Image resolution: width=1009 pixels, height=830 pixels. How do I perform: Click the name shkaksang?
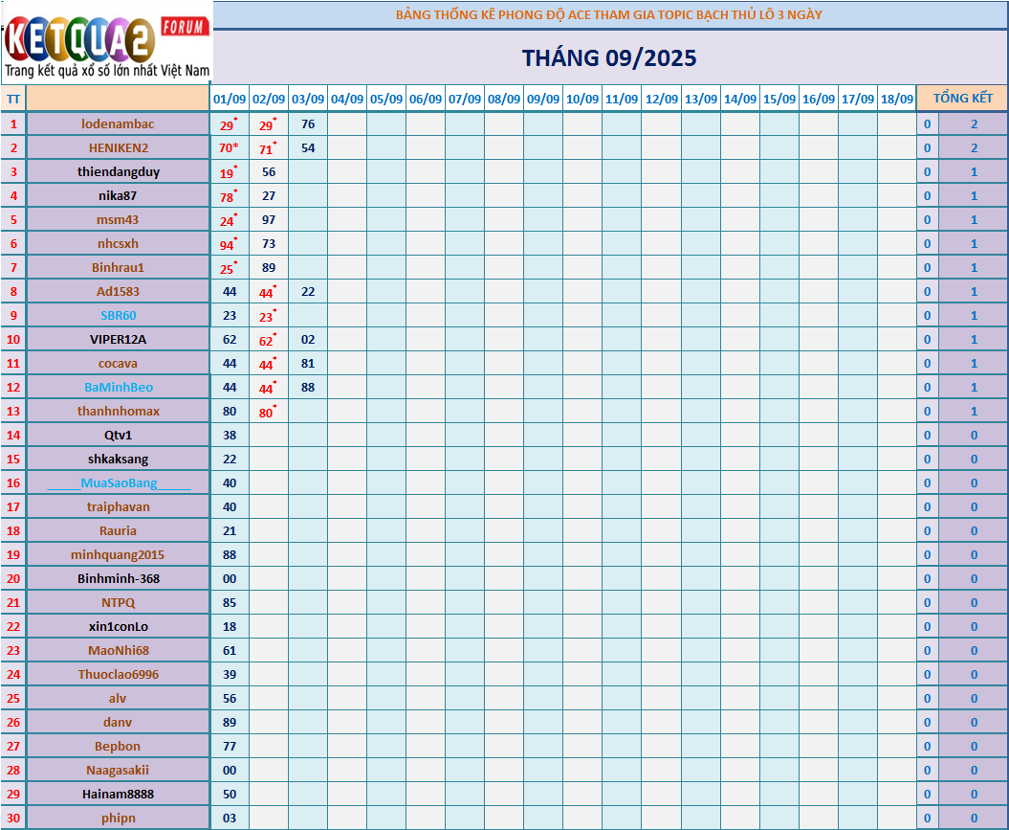pos(118,460)
